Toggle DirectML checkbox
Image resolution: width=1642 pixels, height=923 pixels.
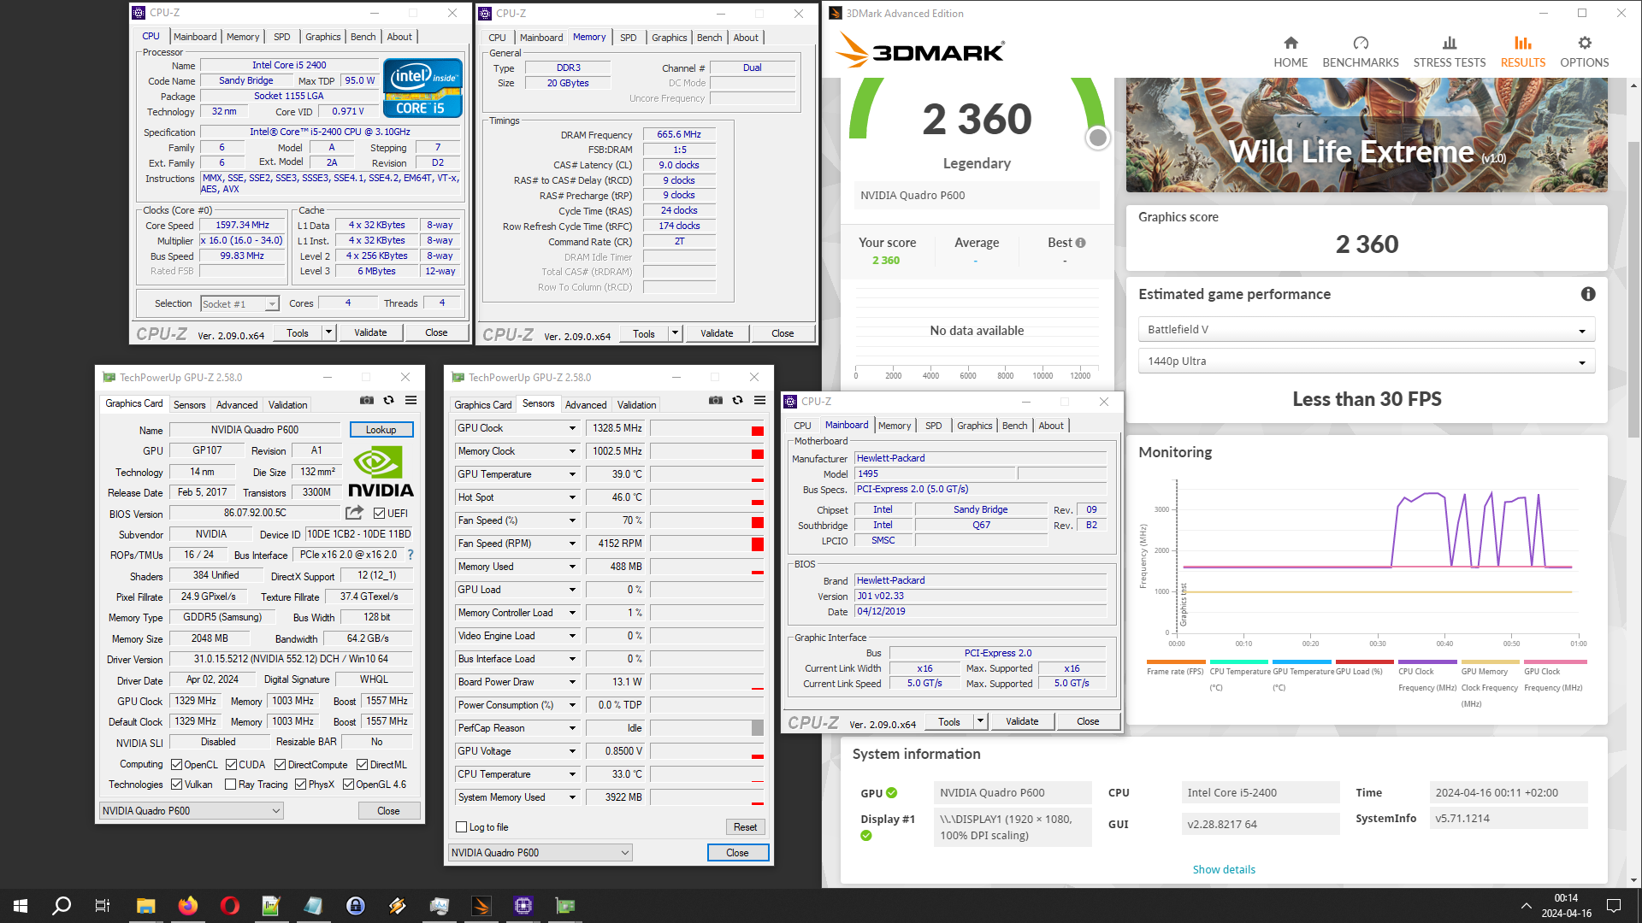tap(363, 765)
